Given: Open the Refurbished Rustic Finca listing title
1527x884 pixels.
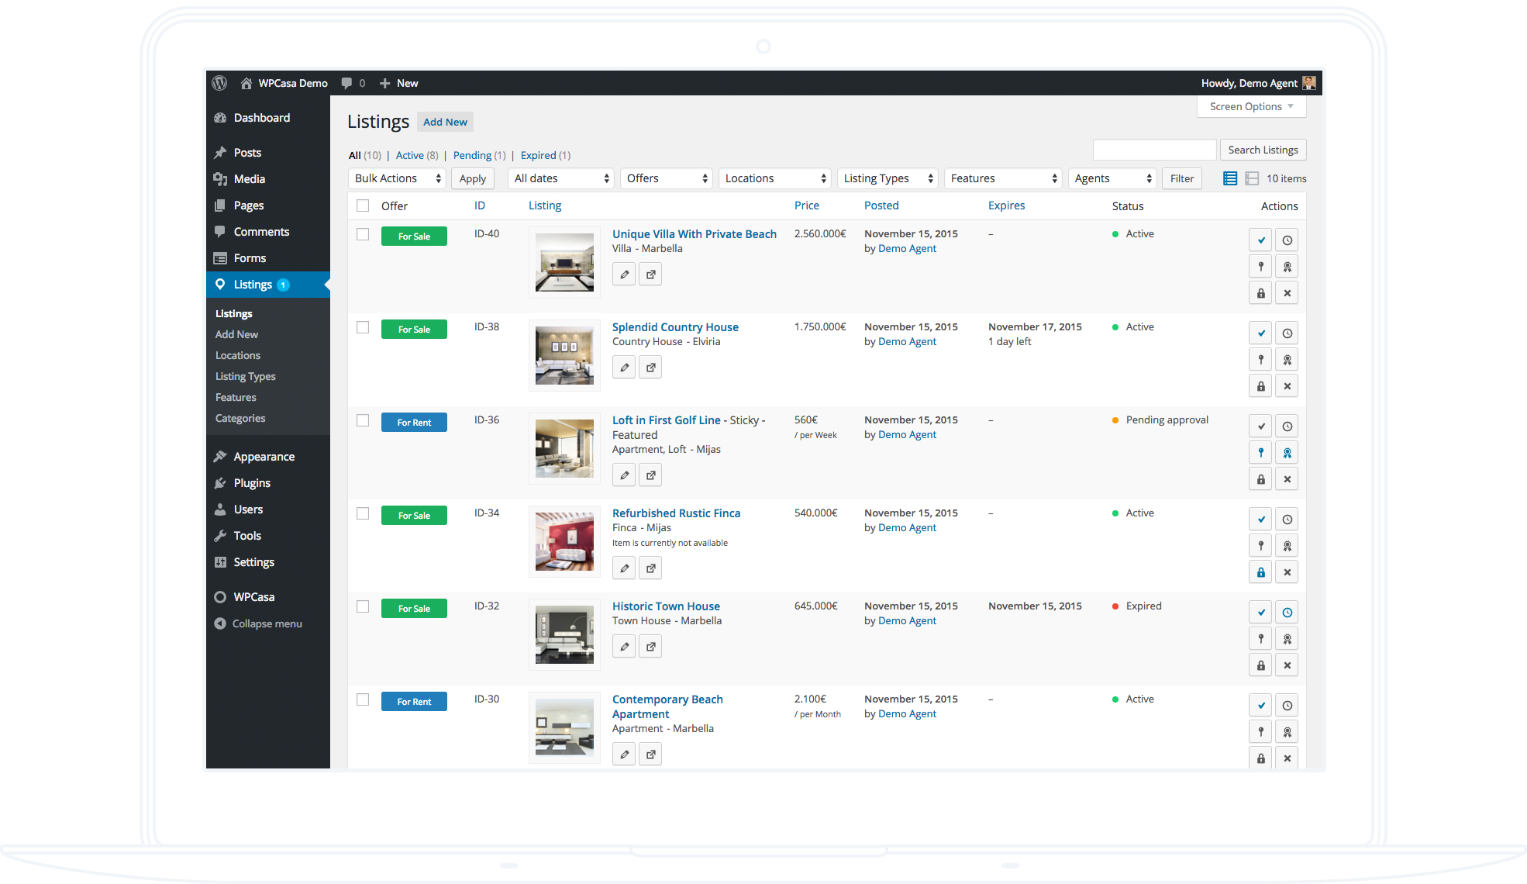Looking at the screenshot, I should pos(676,513).
